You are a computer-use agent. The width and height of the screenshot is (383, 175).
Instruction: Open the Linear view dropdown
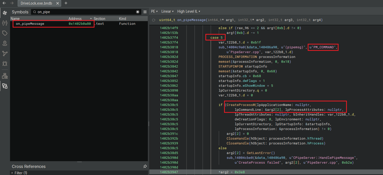click(x=167, y=11)
